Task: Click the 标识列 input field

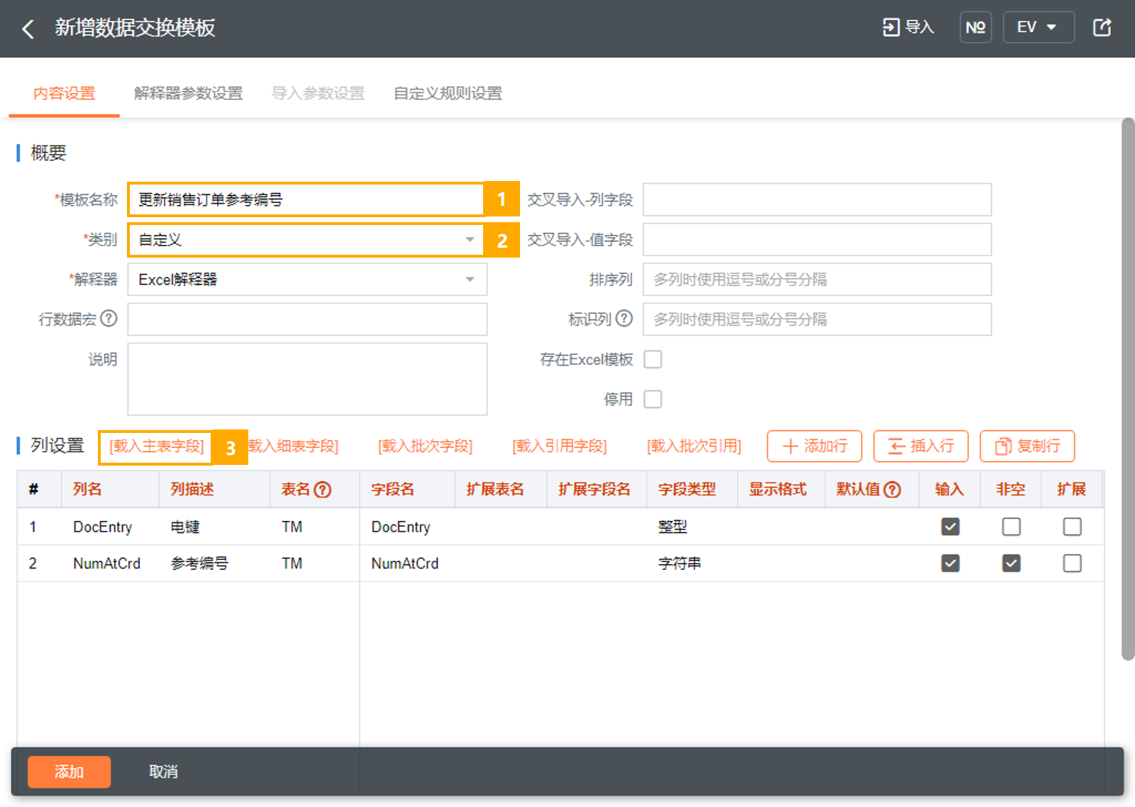Action: click(817, 319)
